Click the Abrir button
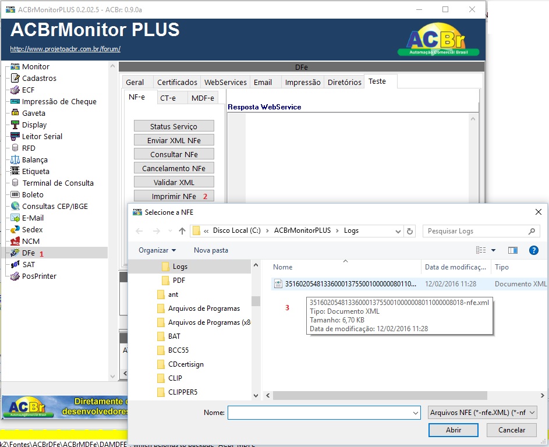 click(x=454, y=430)
